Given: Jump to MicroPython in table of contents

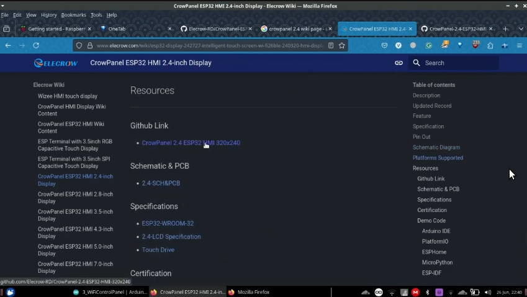Looking at the screenshot, I should click(437, 262).
